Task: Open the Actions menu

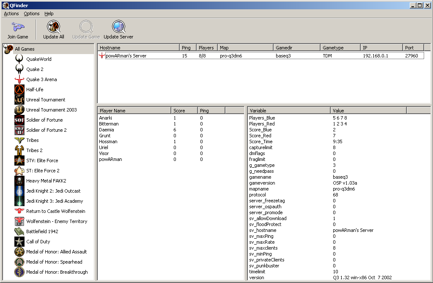Action: pos(11,14)
